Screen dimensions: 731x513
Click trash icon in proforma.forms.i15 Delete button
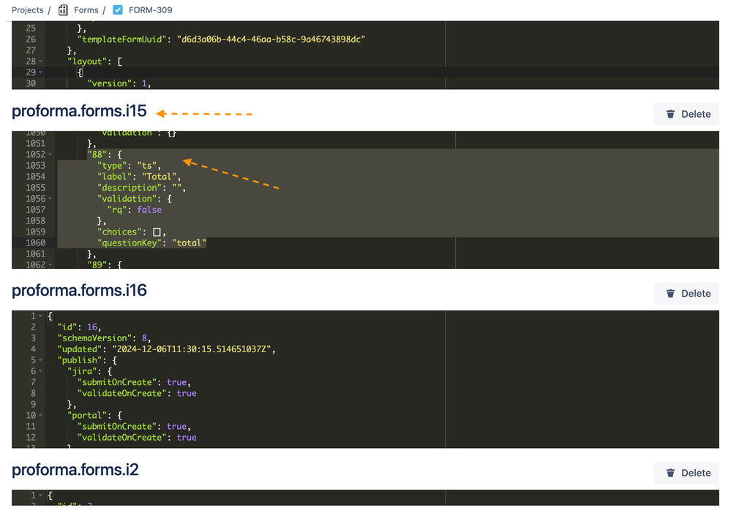[x=670, y=114]
